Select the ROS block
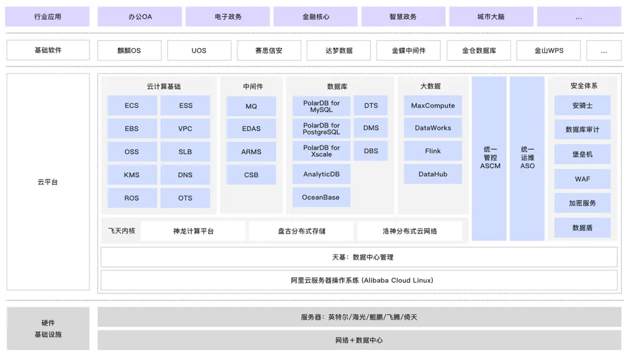This screenshot has height=357, width=628. (132, 198)
